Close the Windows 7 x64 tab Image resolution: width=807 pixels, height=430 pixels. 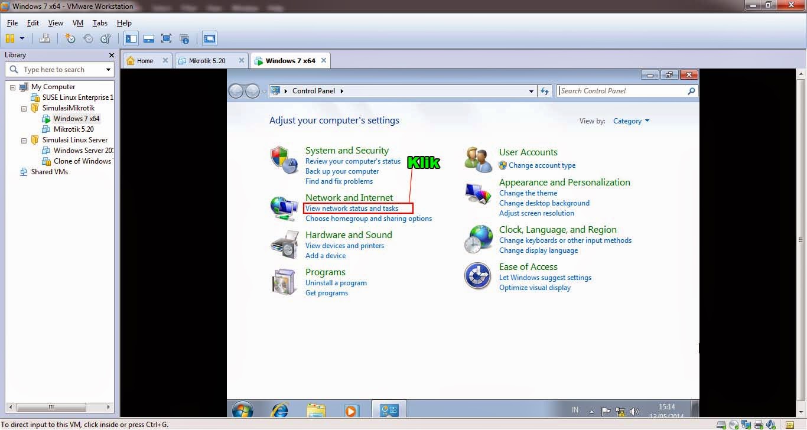point(323,60)
